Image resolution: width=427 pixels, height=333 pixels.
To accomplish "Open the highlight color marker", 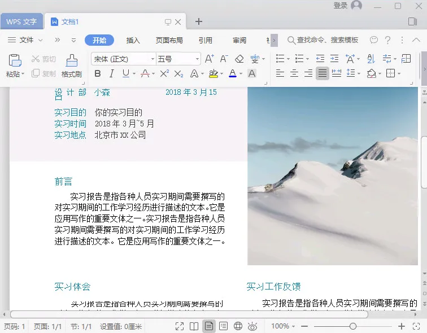I will [x=213, y=73].
